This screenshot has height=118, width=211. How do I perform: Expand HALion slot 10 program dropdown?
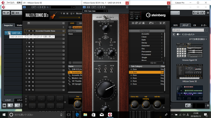[64, 66]
